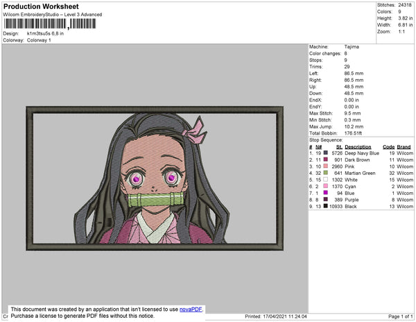The image size is (416, 322).
Task: Click the Black thread color swatch
Action: click(326, 205)
